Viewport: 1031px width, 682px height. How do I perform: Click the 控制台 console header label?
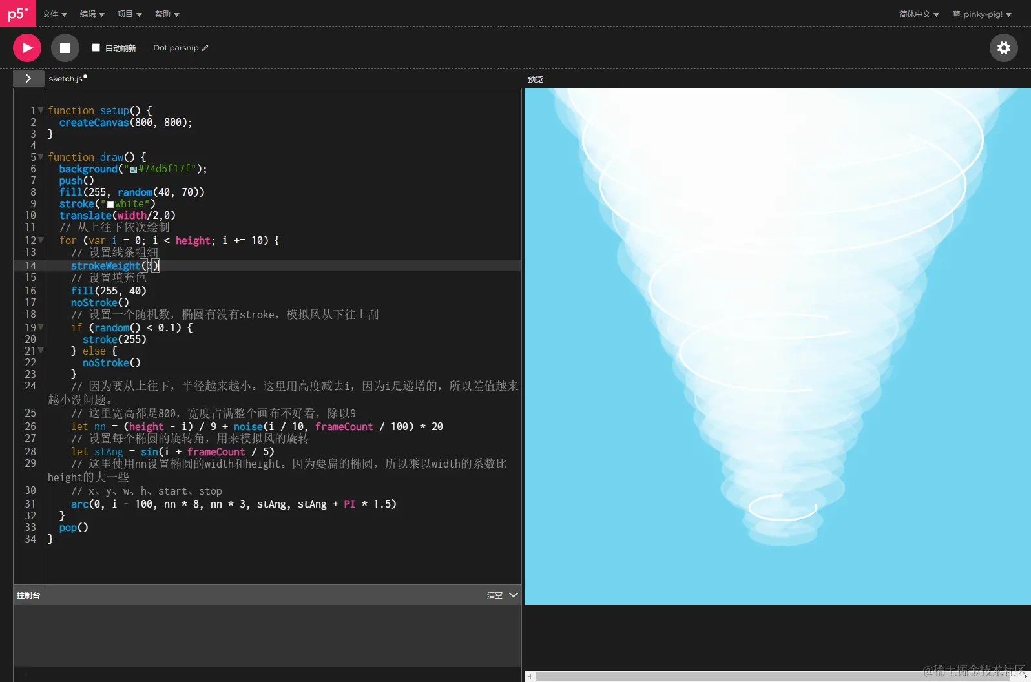[x=28, y=595]
